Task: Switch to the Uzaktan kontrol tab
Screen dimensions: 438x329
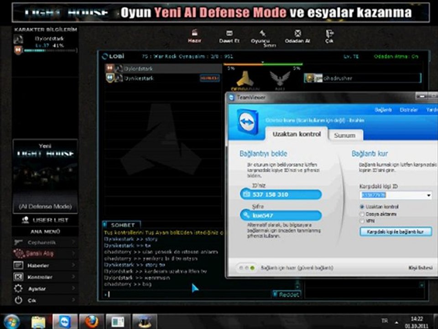Action: tap(297, 134)
